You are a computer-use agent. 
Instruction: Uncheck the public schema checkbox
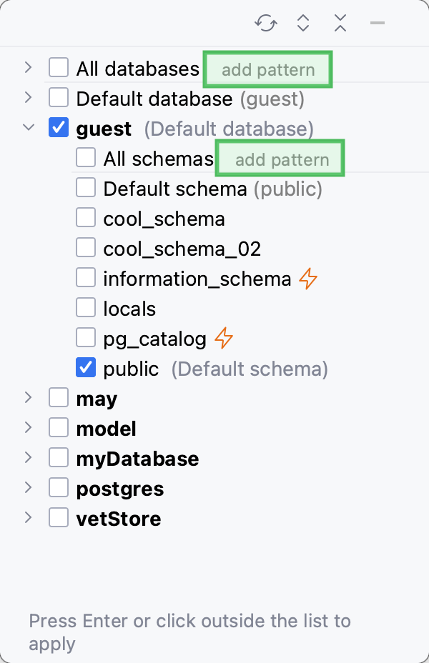(86, 367)
